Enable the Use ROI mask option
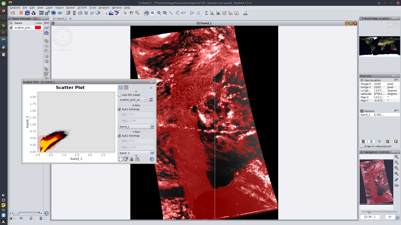 tap(119, 95)
